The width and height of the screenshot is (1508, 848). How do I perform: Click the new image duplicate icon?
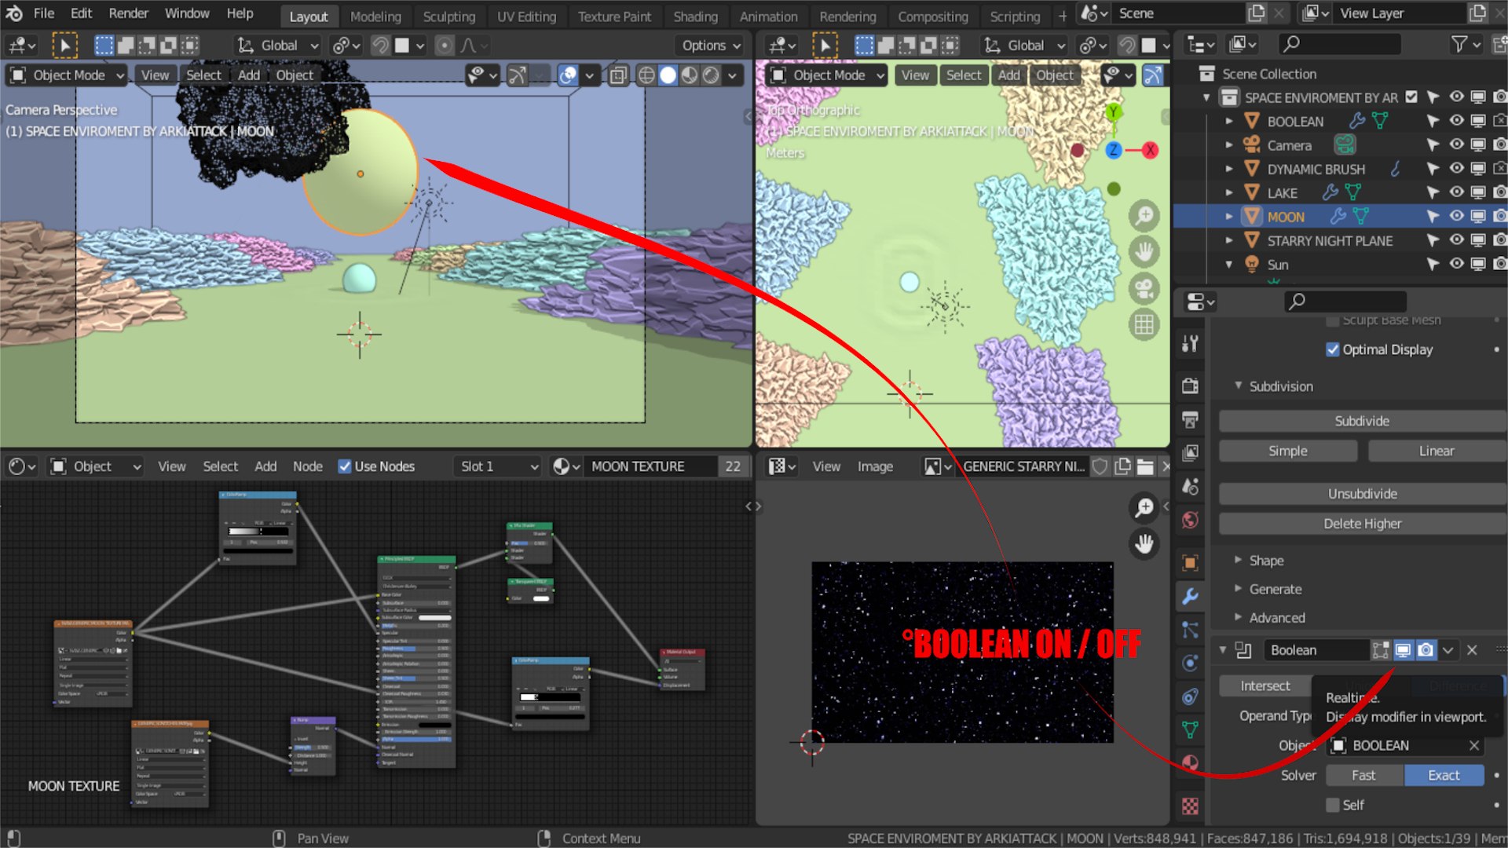1123,466
